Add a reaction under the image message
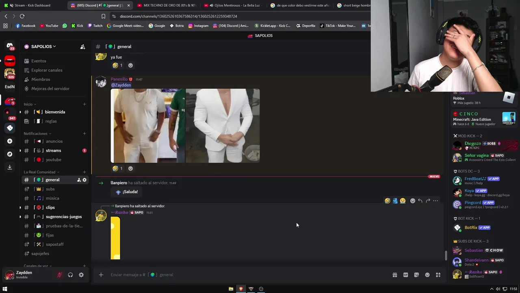This screenshot has width=520, height=293. pyautogui.click(x=130, y=168)
